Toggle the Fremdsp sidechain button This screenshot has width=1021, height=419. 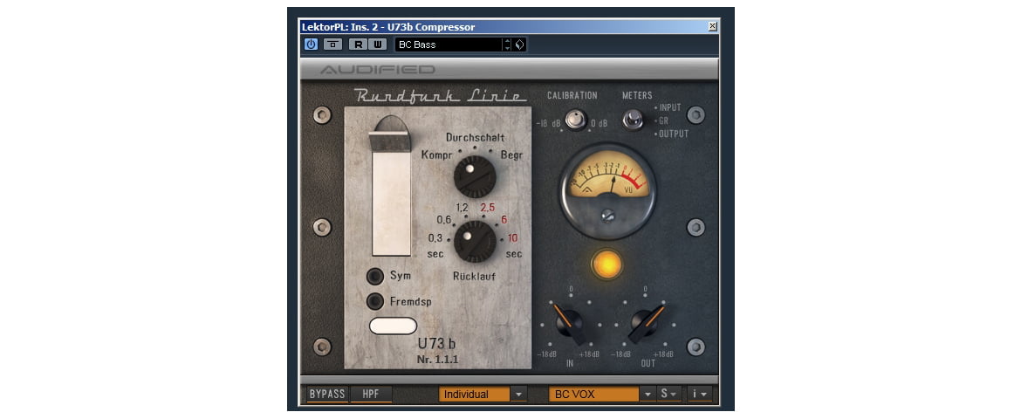click(x=375, y=301)
